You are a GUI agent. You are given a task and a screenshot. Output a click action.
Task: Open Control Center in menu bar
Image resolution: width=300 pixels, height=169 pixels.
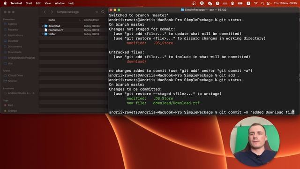coord(269,3)
